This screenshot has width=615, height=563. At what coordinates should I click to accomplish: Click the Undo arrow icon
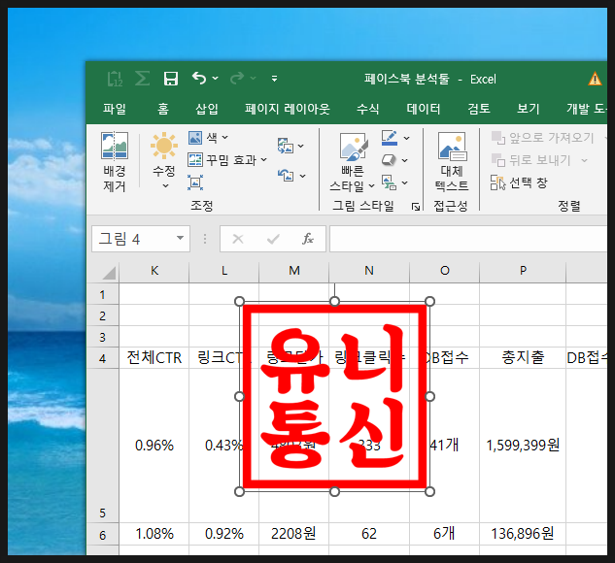(x=199, y=79)
